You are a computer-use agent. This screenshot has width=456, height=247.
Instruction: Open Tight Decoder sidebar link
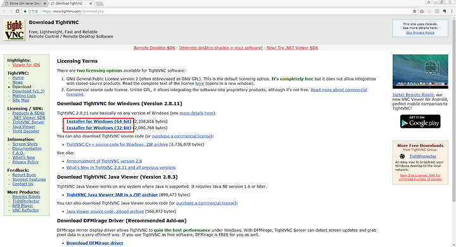click(25, 131)
